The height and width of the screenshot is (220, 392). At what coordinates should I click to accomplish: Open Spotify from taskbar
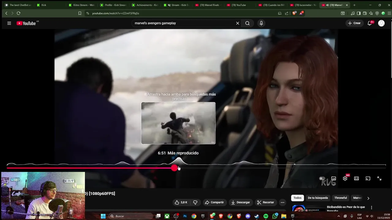click(x=266, y=216)
